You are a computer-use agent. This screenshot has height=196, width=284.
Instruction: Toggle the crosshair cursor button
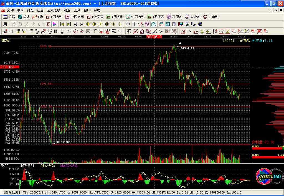pos(134,24)
